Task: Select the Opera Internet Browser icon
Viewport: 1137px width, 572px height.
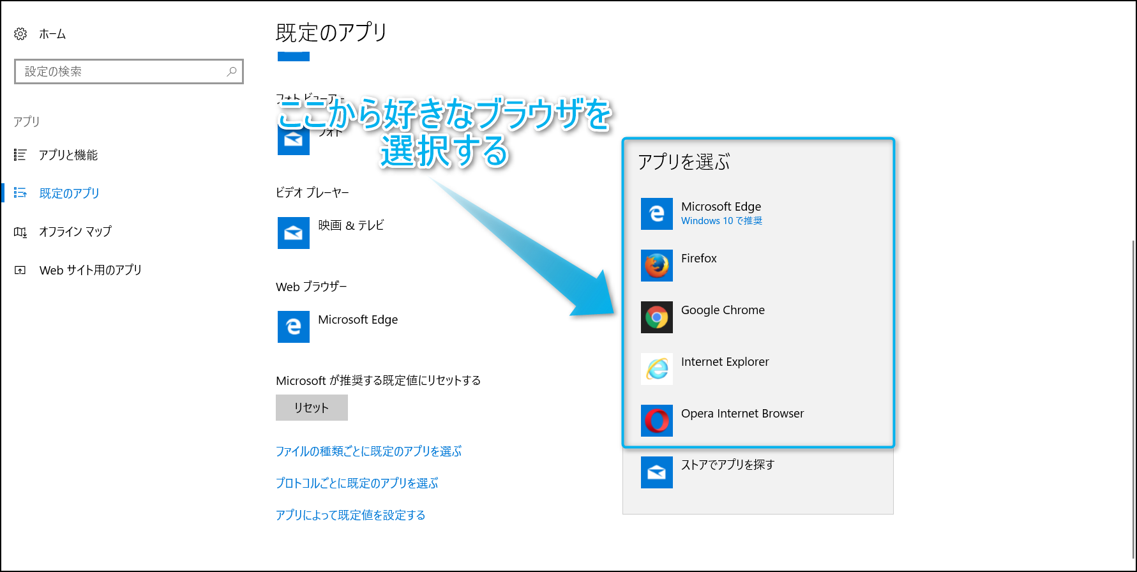Action: [656, 421]
